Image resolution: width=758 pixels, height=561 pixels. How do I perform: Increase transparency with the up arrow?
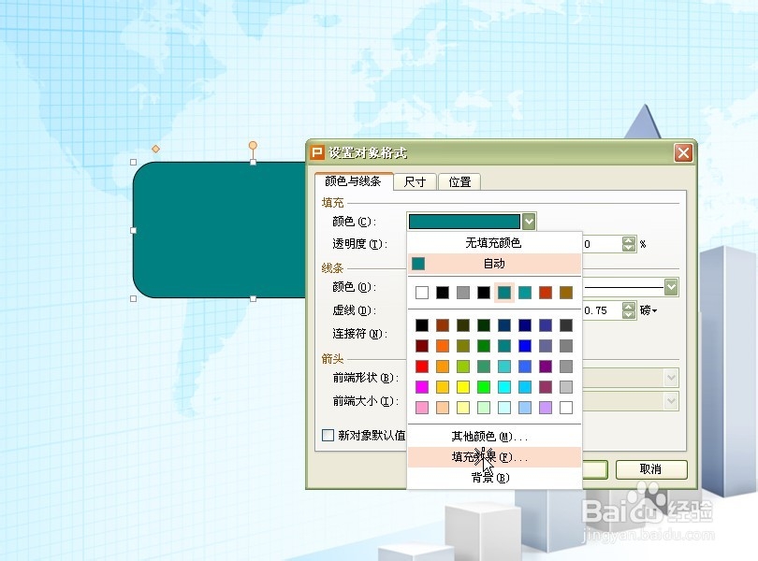[629, 240]
